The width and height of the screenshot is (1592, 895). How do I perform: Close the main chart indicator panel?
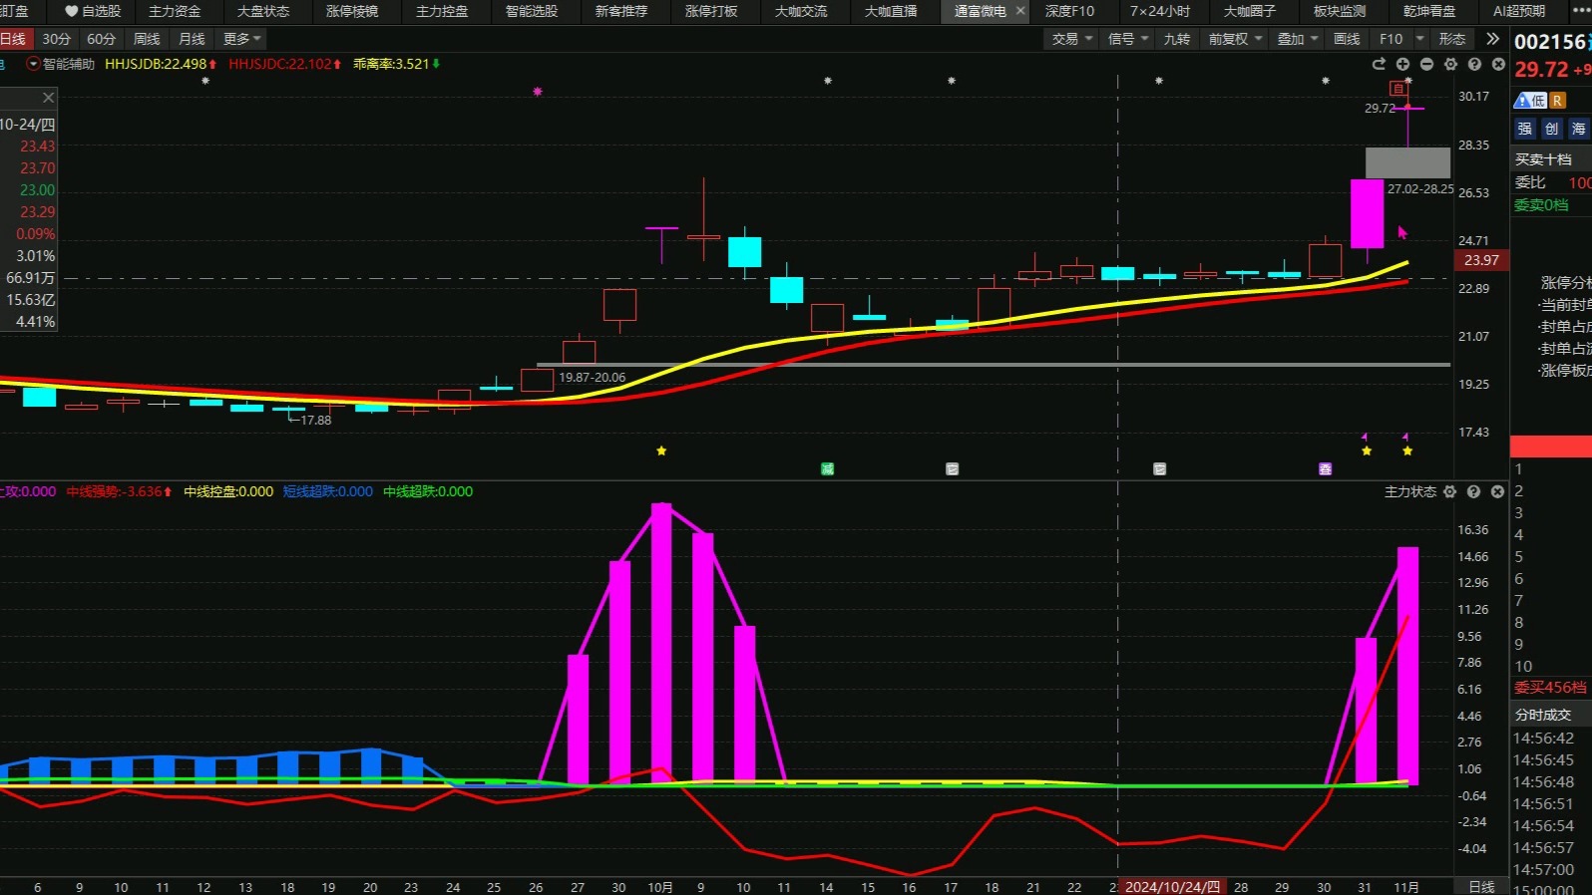click(1498, 64)
